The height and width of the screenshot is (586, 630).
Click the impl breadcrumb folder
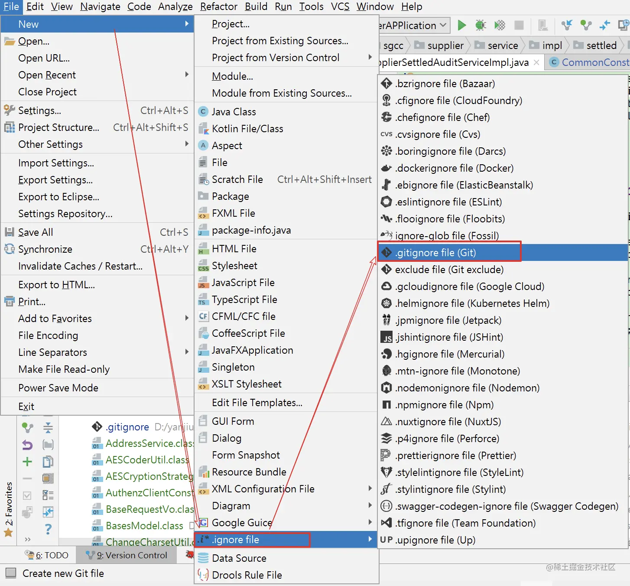point(546,46)
